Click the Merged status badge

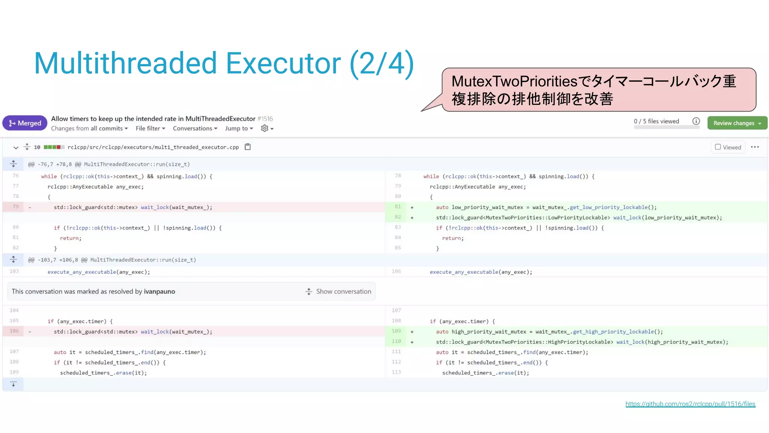tap(25, 123)
